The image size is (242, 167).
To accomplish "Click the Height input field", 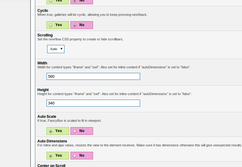I will tap(93, 103).
